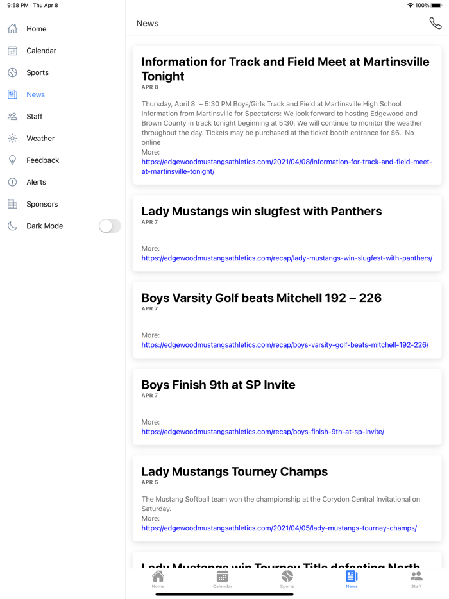
Task: Open the boys-varsity-golf-beats-mitchell link
Action: coord(285,345)
